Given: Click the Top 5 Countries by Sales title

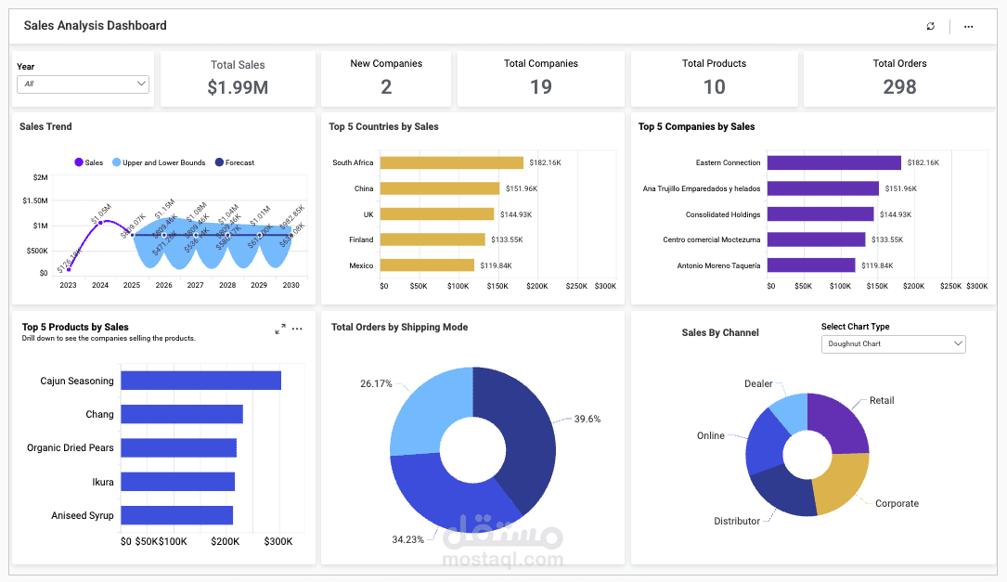Looking at the screenshot, I should pyautogui.click(x=383, y=126).
